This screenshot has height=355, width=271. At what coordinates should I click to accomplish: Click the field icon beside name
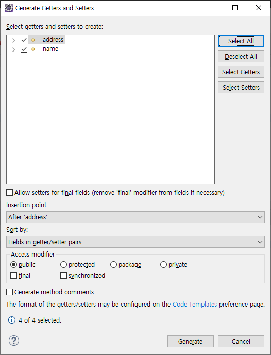33,49
